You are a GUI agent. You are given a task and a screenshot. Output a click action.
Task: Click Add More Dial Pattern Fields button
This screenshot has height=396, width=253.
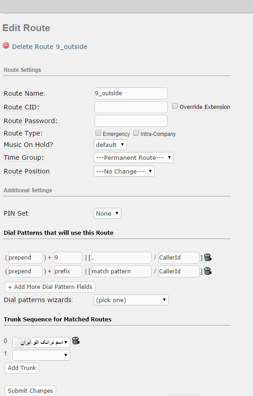[x=50, y=287]
